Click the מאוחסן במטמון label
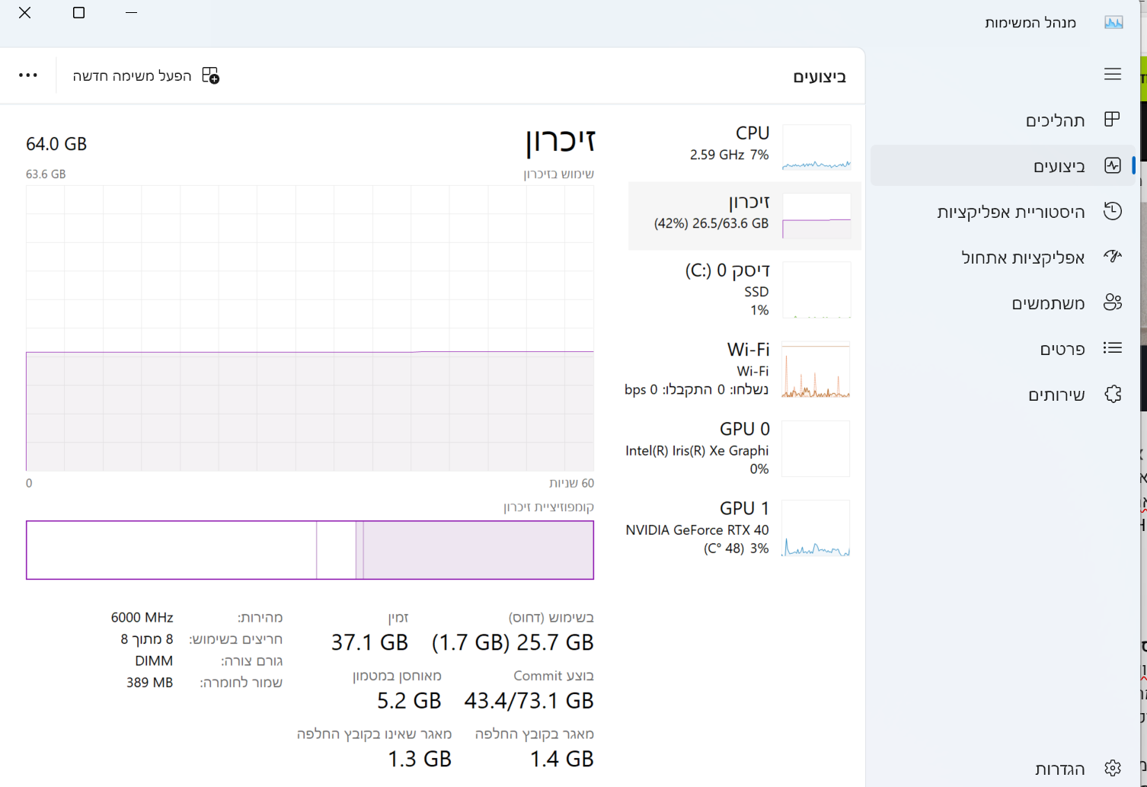This screenshot has width=1147, height=787. pyautogui.click(x=397, y=676)
